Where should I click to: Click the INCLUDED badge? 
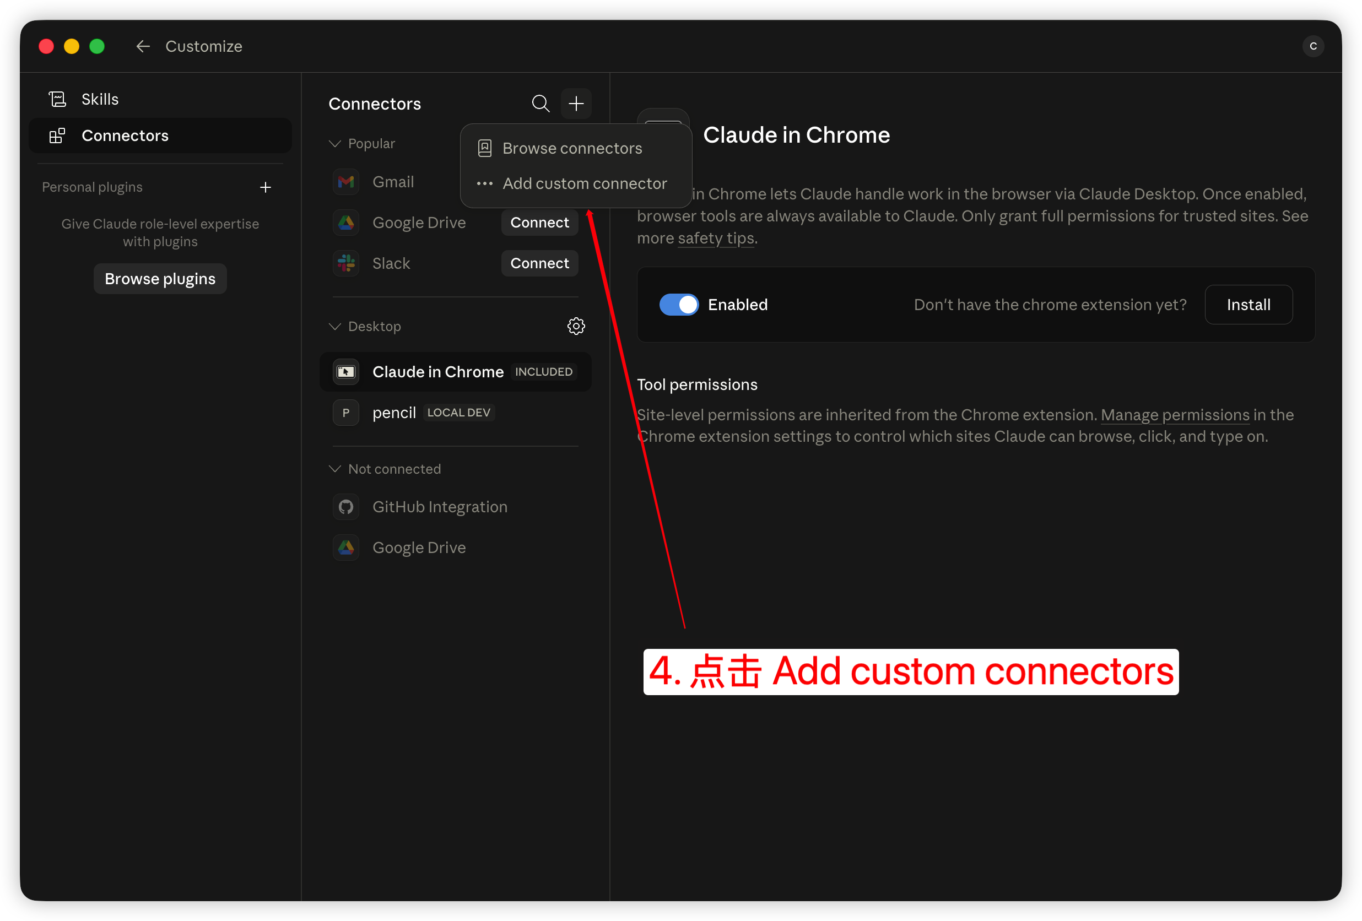click(x=543, y=372)
